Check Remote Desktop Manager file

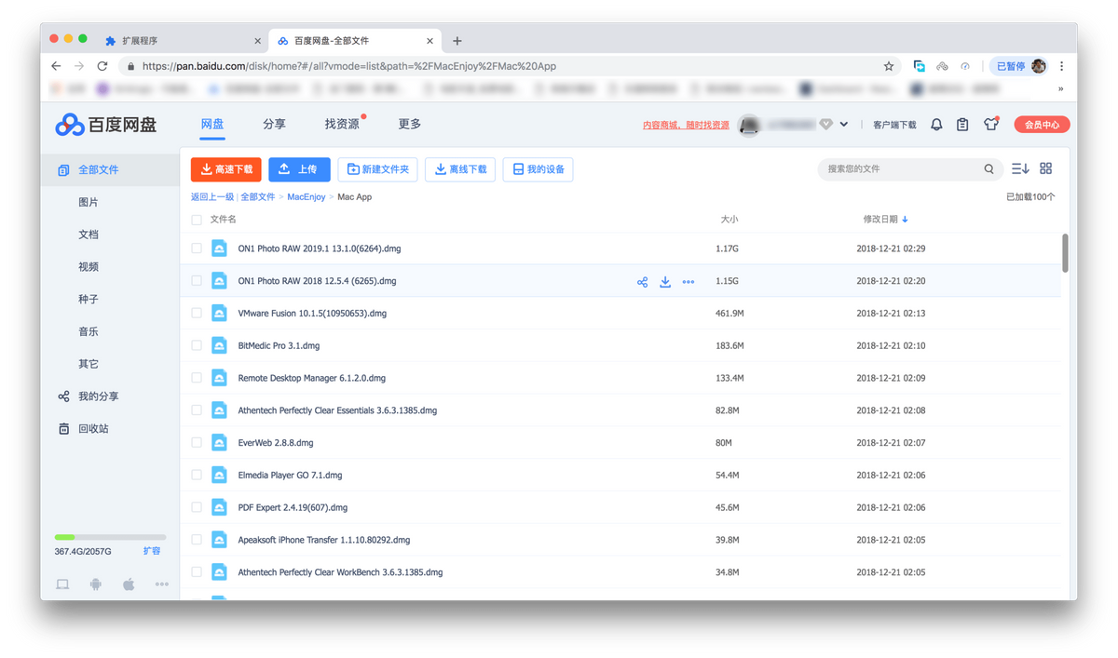197,378
